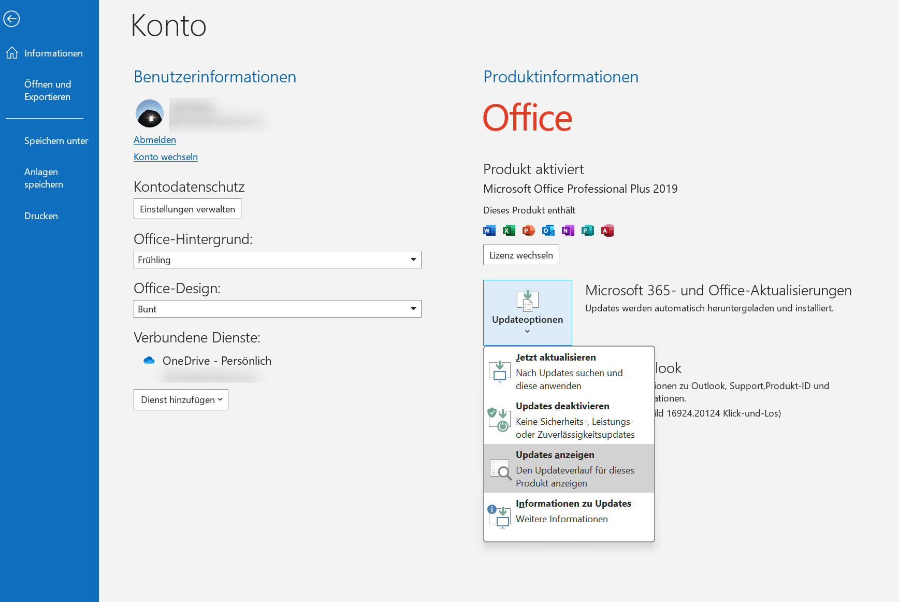Click the Updates anzeigen magnifier icon
Screen dimensions: 899x602
500,469
